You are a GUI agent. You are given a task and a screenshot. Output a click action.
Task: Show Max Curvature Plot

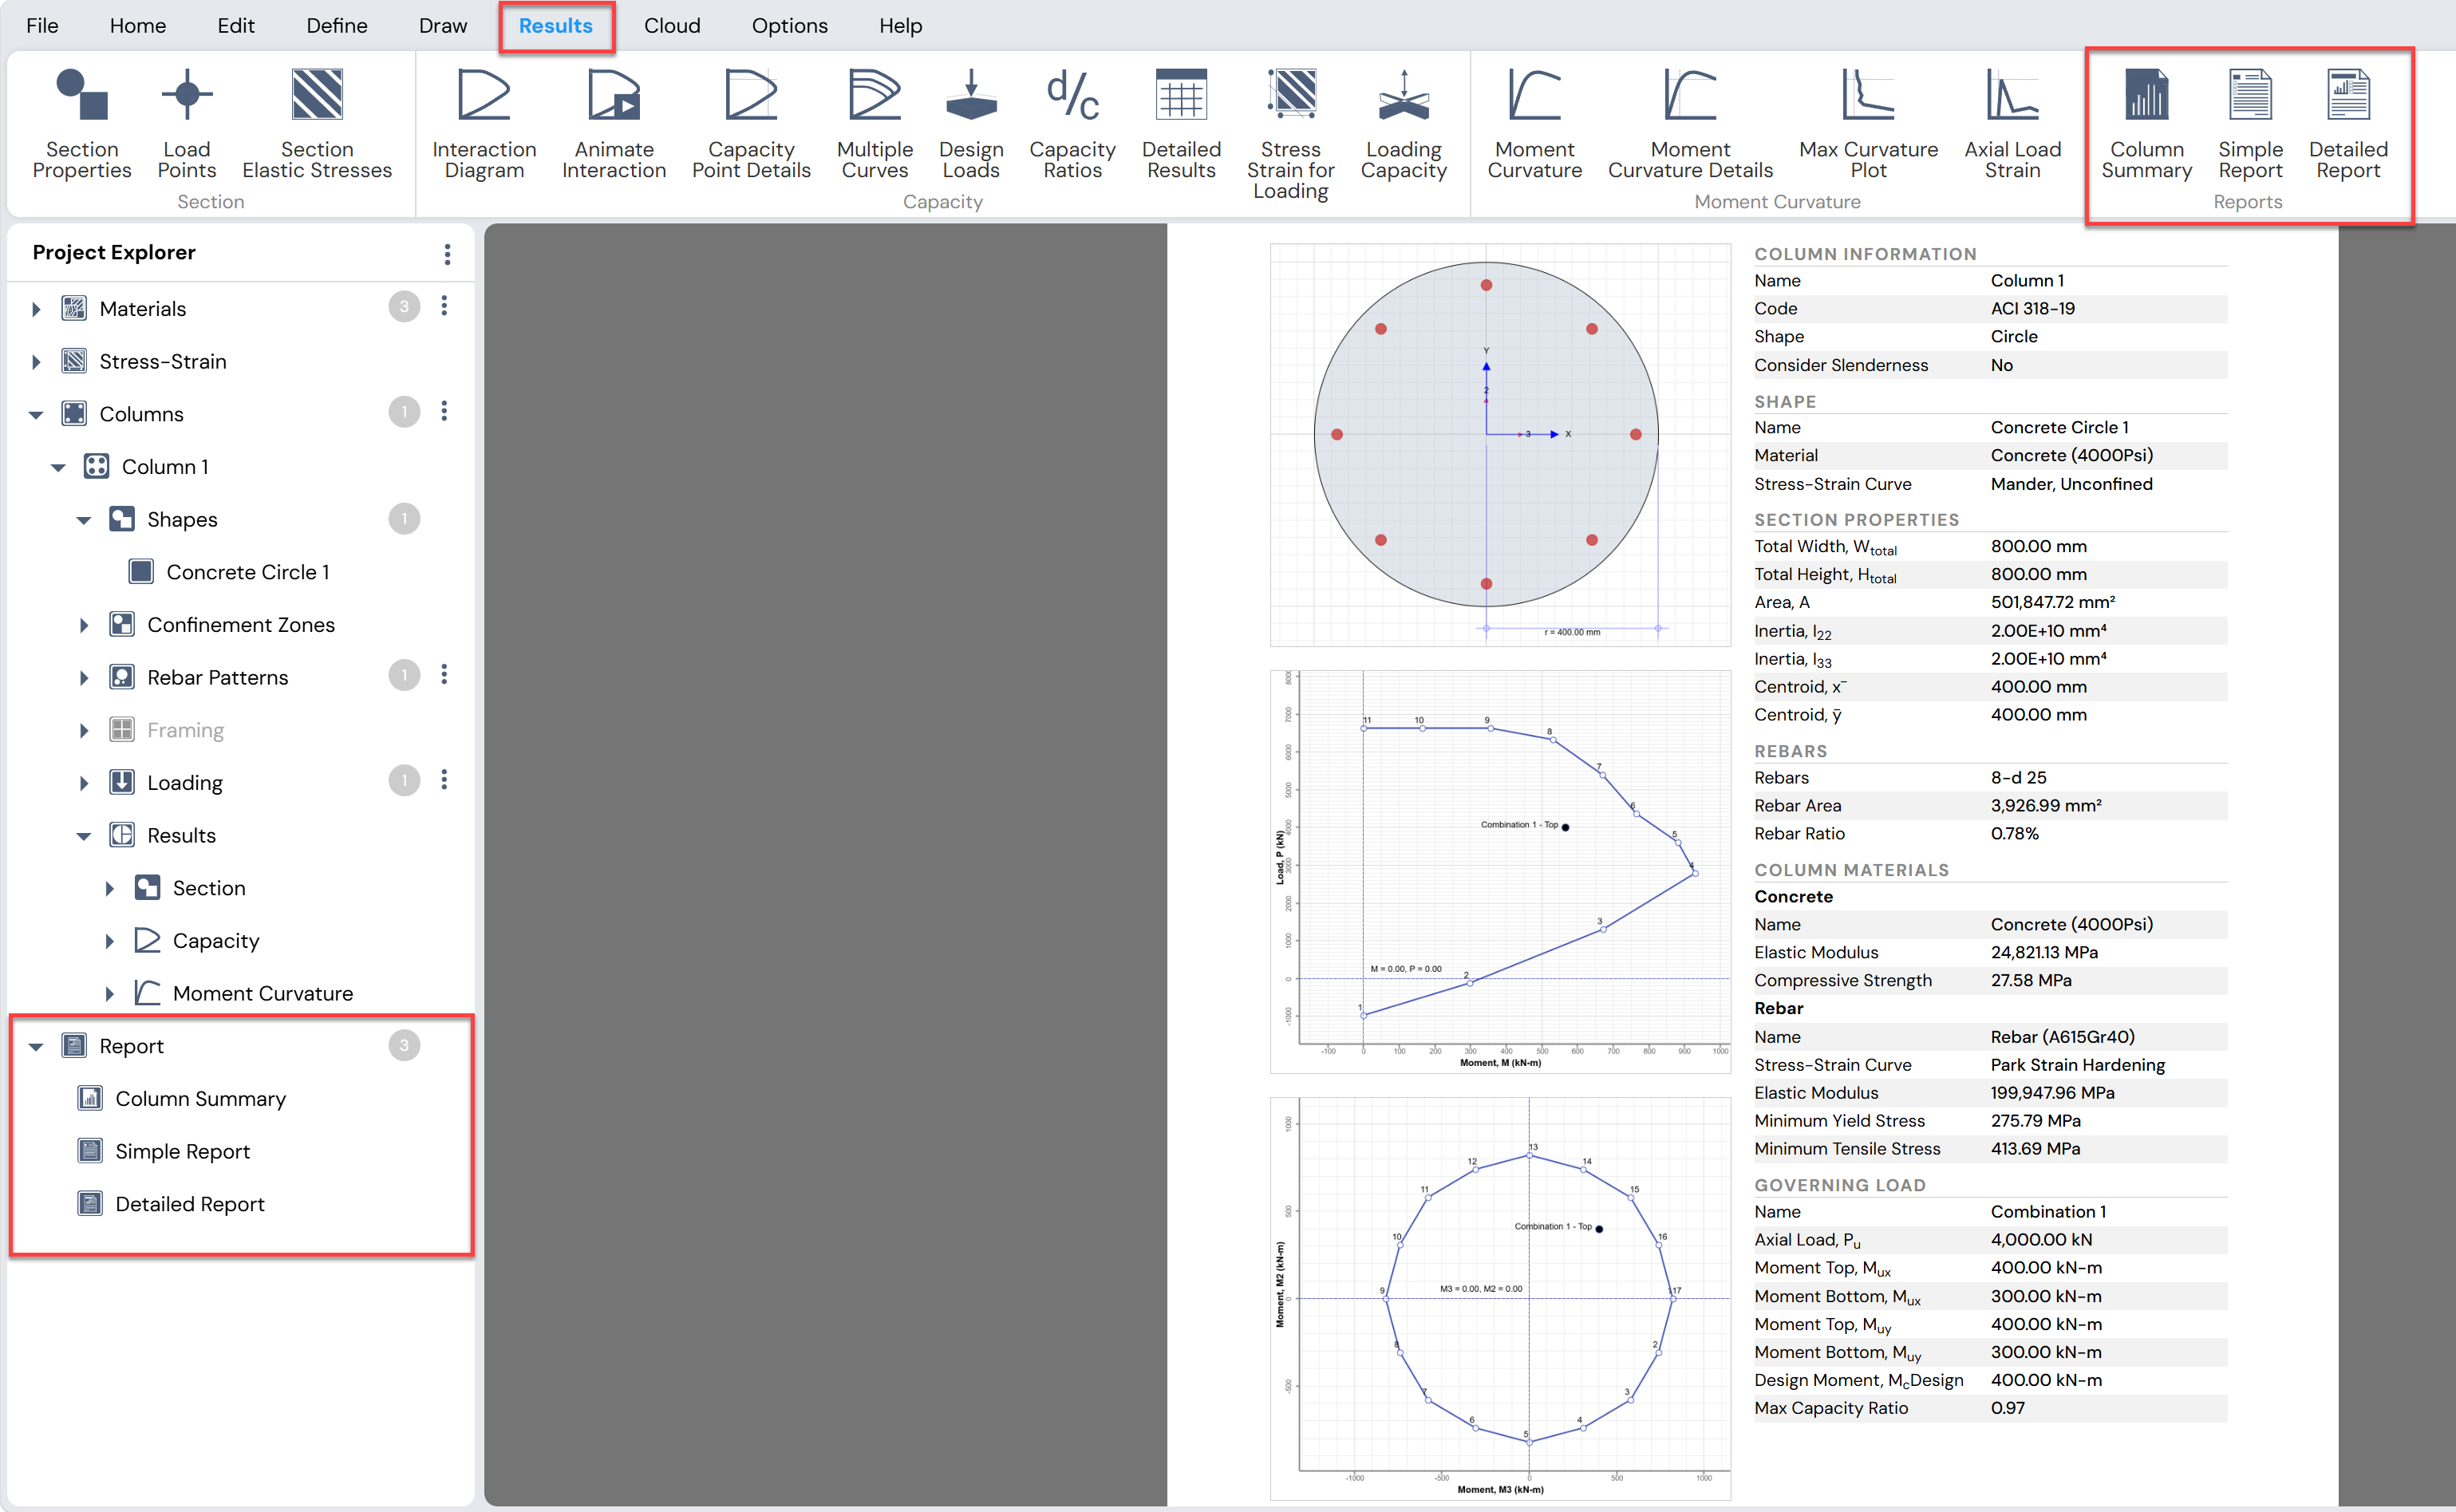coord(1868,124)
